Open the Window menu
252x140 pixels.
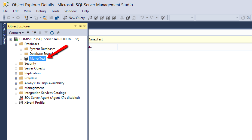click(x=71, y=11)
